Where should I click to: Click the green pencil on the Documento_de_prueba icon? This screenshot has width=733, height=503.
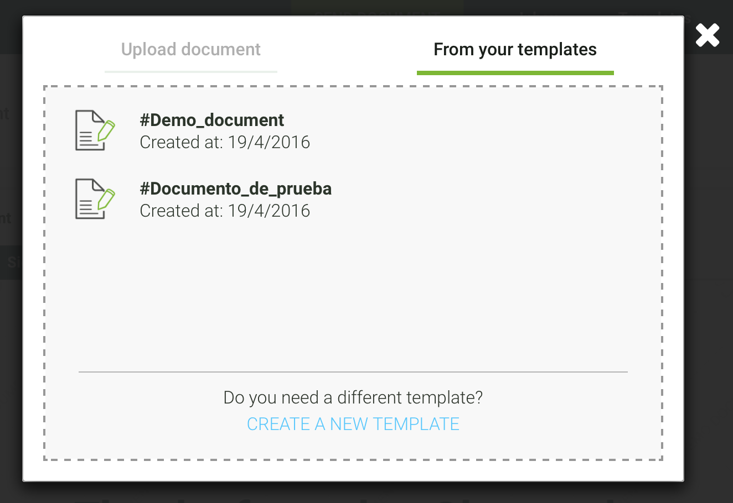click(106, 199)
